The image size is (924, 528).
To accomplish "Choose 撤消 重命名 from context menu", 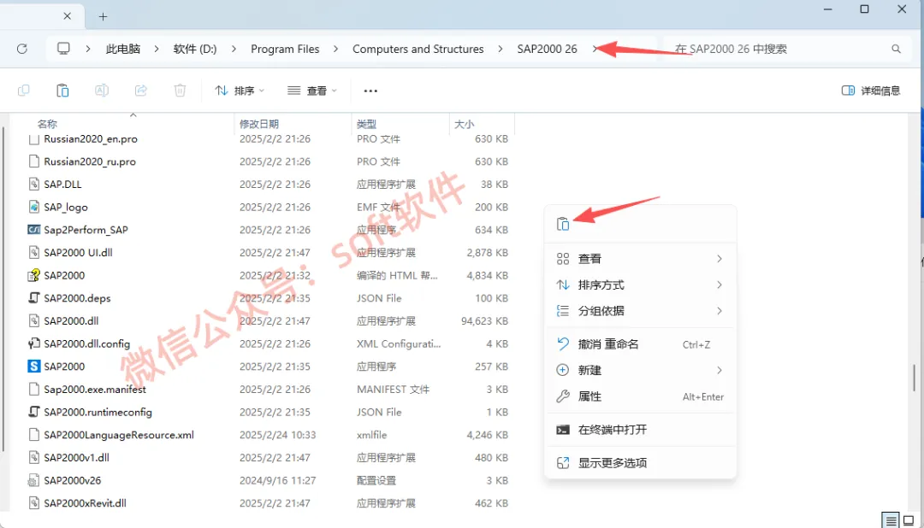I will click(x=640, y=344).
